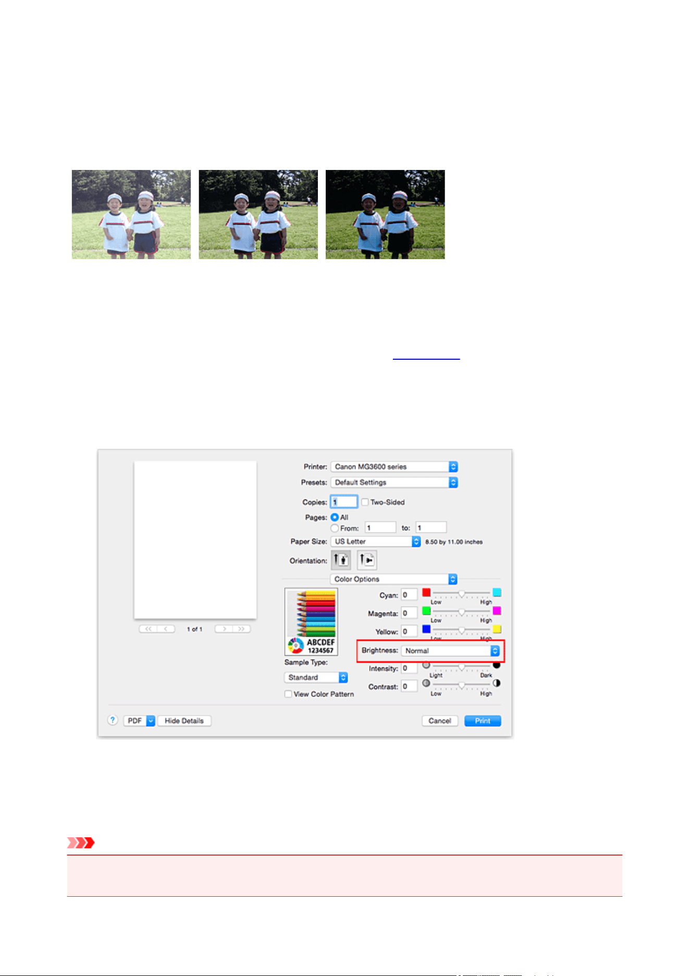Click the high contrast half-circle icon
The width and height of the screenshot is (690, 976).
coord(497,683)
